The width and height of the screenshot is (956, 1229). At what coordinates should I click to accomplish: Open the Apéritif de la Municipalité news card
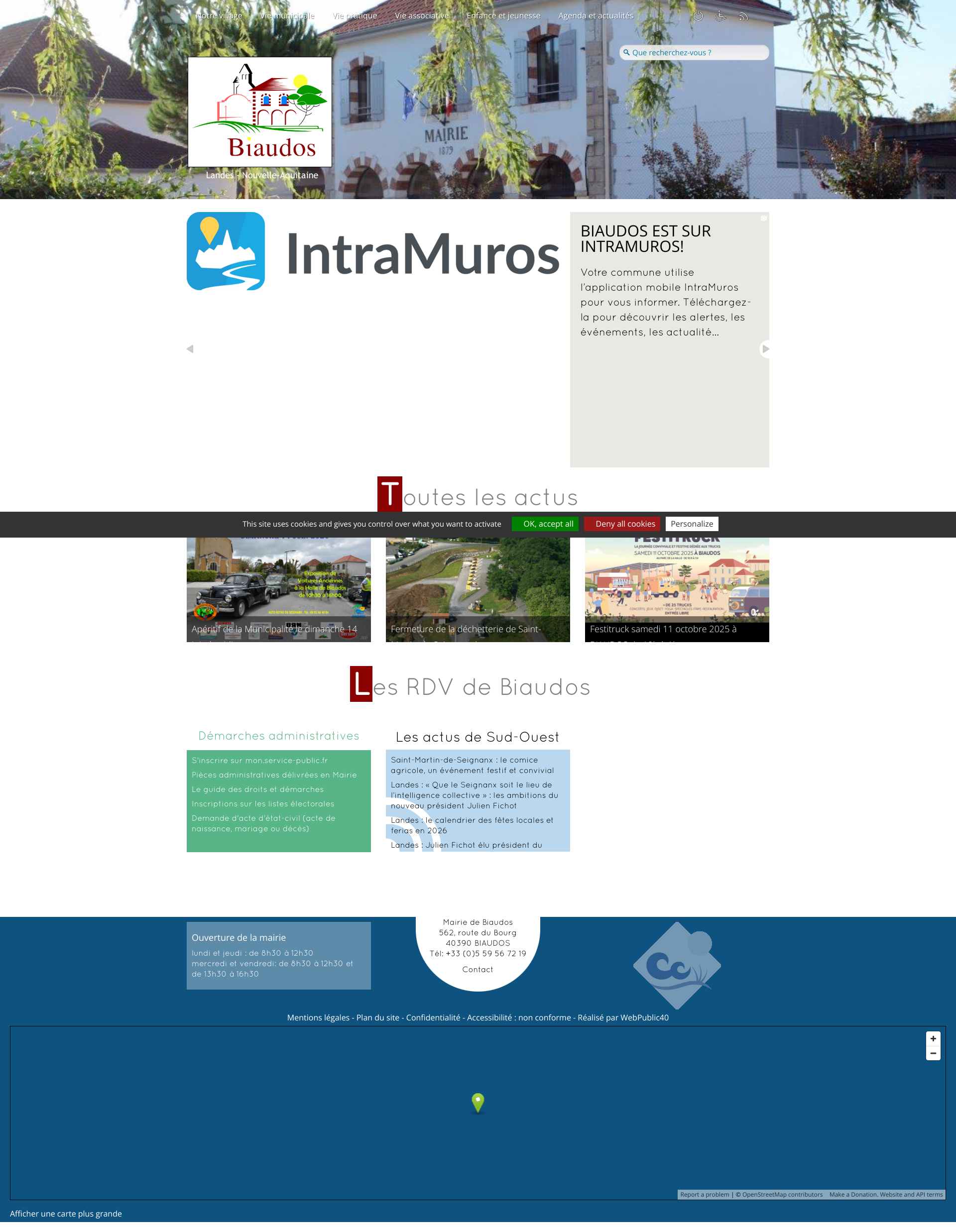point(279,590)
